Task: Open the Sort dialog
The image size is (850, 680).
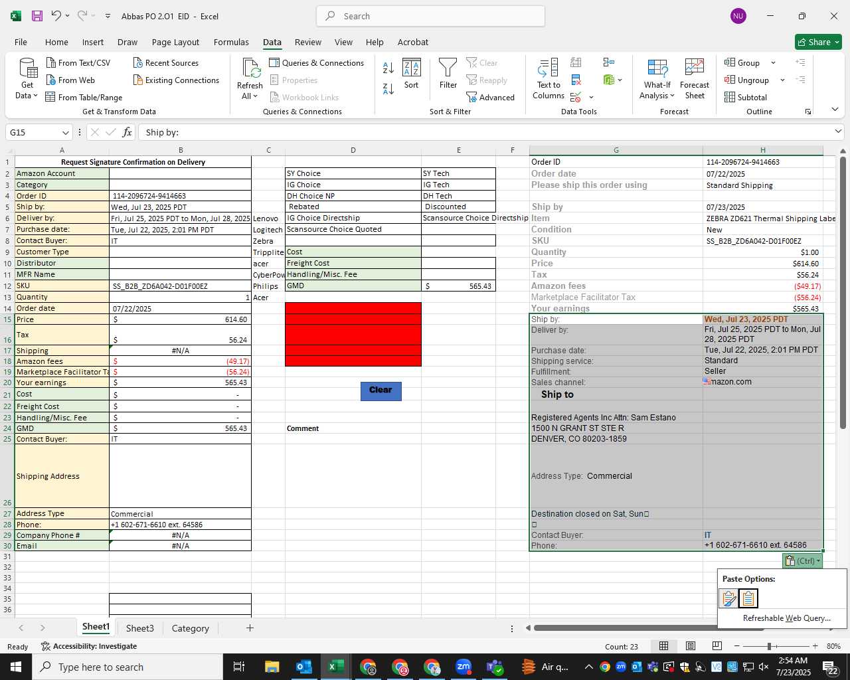Action: (412, 74)
